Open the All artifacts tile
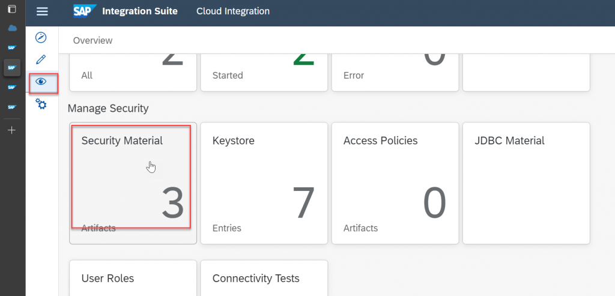The width and height of the screenshot is (615, 296). [133, 73]
